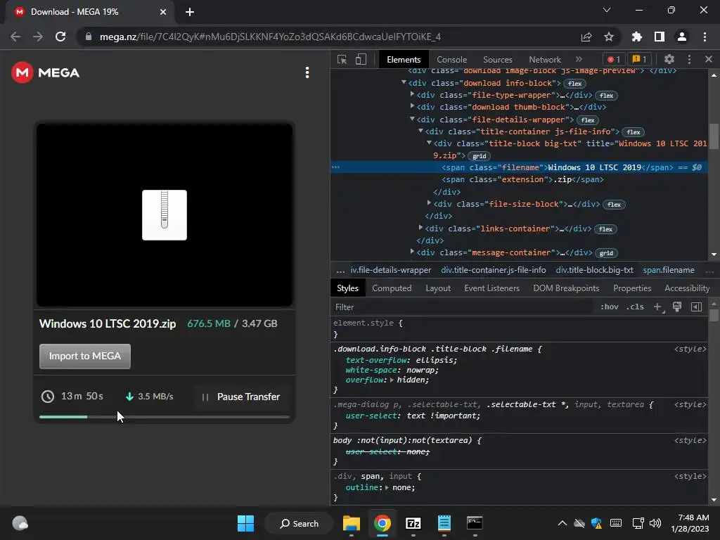
Task: Click the MEGA logo in the page header
Action: [46, 72]
